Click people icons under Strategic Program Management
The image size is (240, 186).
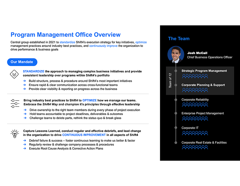[x=195, y=76]
